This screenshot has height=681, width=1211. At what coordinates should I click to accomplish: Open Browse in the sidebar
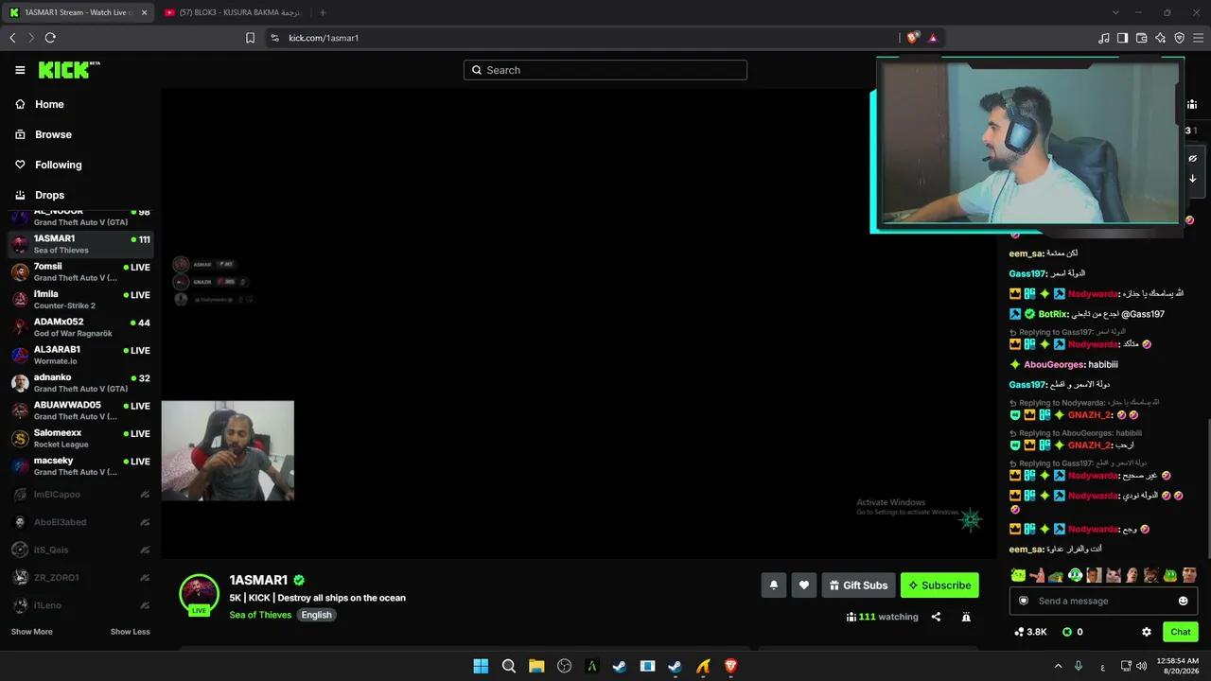pos(44,134)
